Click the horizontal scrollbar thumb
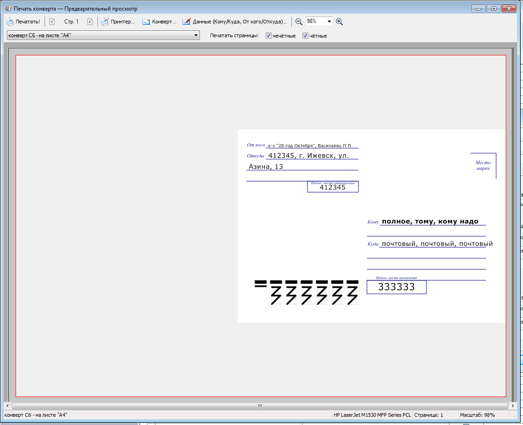 point(260,406)
